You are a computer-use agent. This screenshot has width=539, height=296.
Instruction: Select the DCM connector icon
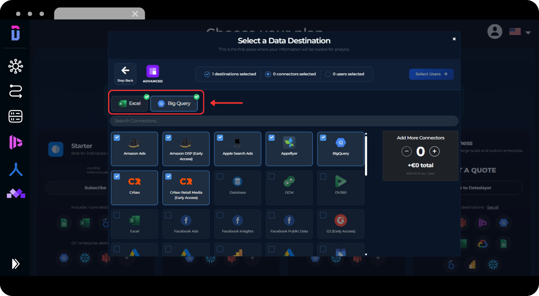click(289, 182)
